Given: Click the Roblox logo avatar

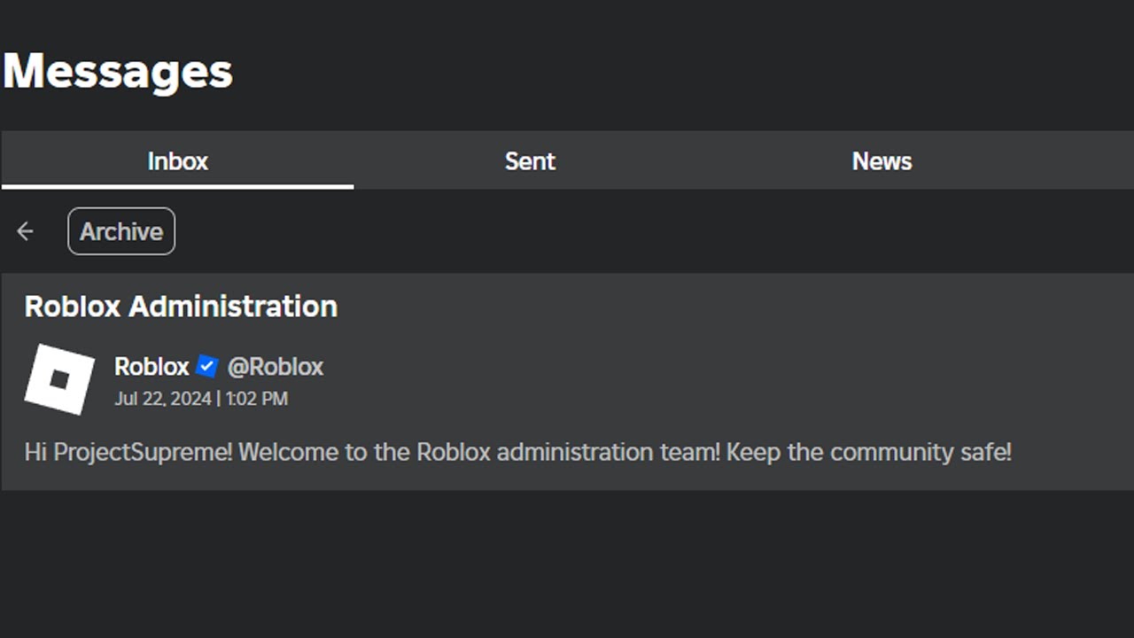Looking at the screenshot, I should (x=59, y=379).
